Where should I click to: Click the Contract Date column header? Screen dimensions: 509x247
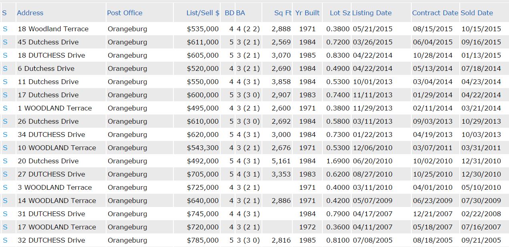pos(435,13)
